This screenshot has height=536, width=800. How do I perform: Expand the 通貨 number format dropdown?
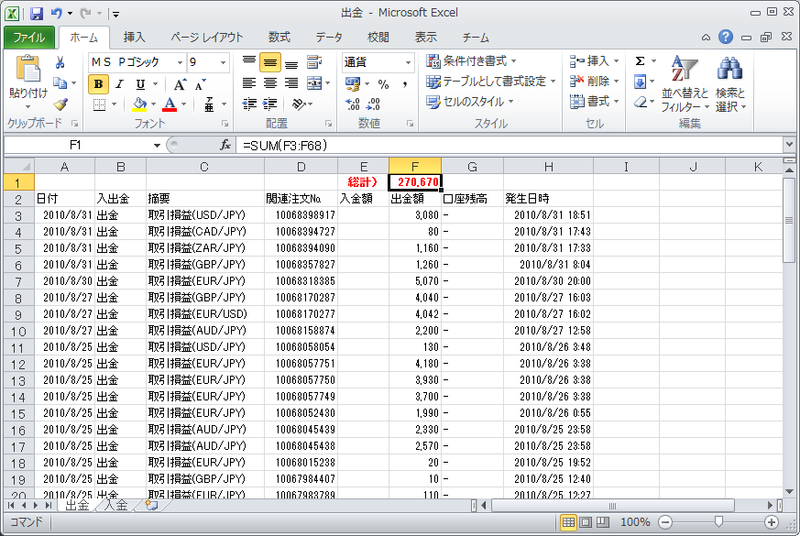click(x=408, y=62)
